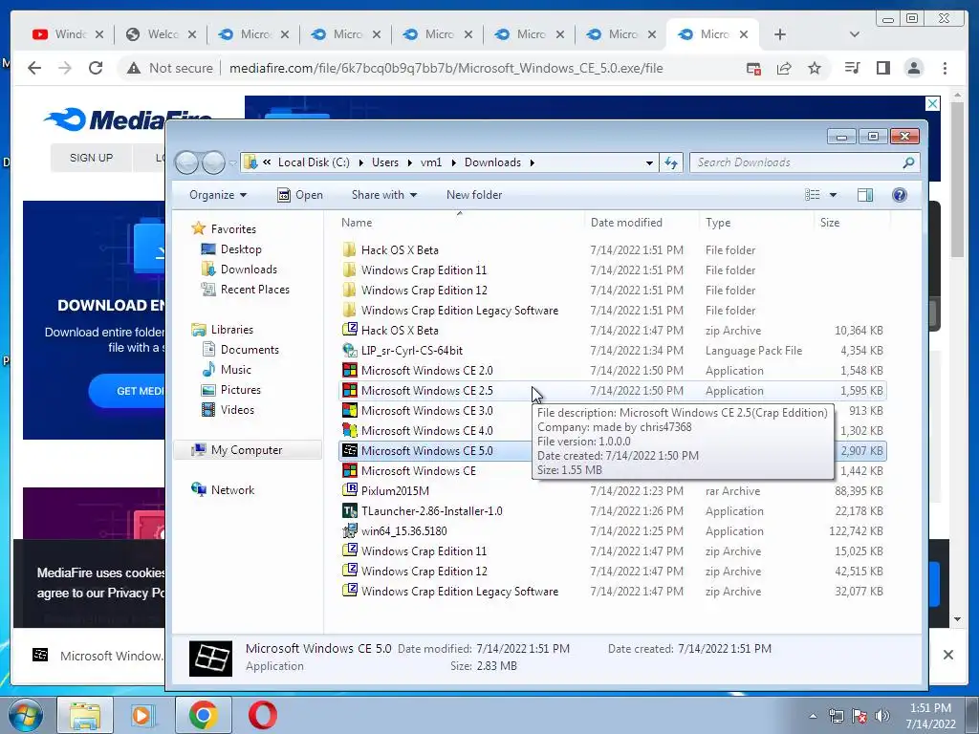
Task: Open the Music library
Action: 235,370
